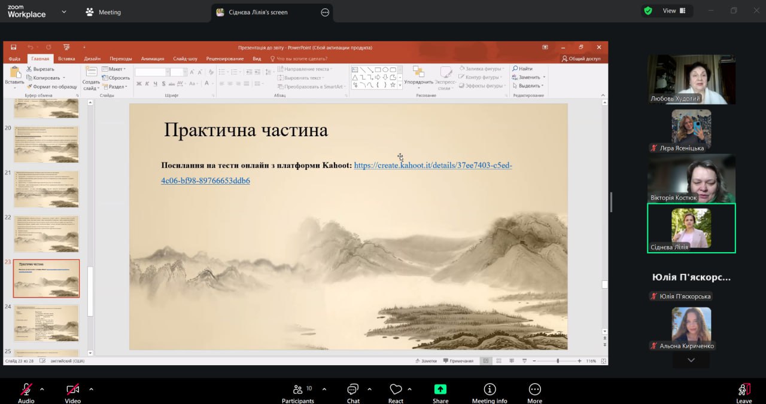Click the Kahoot hyperlink on slide
The height and width of the screenshot is (404, 766).
tap(433, 166)
